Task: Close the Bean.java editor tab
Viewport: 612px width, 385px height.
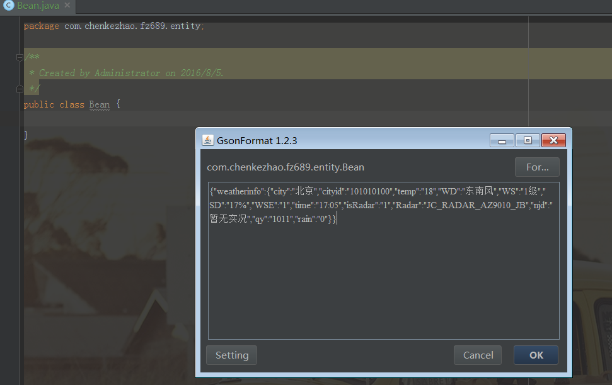Action: pos(67,6)
